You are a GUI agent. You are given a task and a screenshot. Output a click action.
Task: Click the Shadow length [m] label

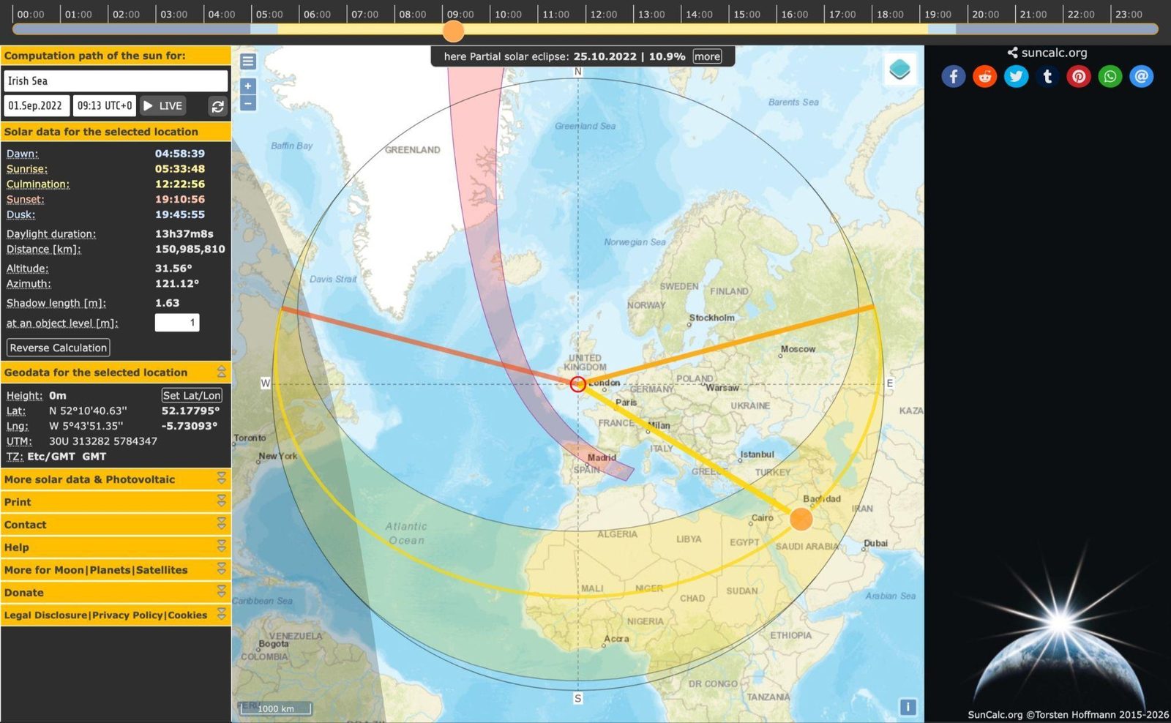tap(56, 303)
